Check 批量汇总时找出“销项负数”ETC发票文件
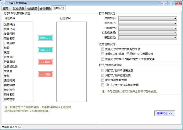The image size is (183, 130). [x=102, y=59]
